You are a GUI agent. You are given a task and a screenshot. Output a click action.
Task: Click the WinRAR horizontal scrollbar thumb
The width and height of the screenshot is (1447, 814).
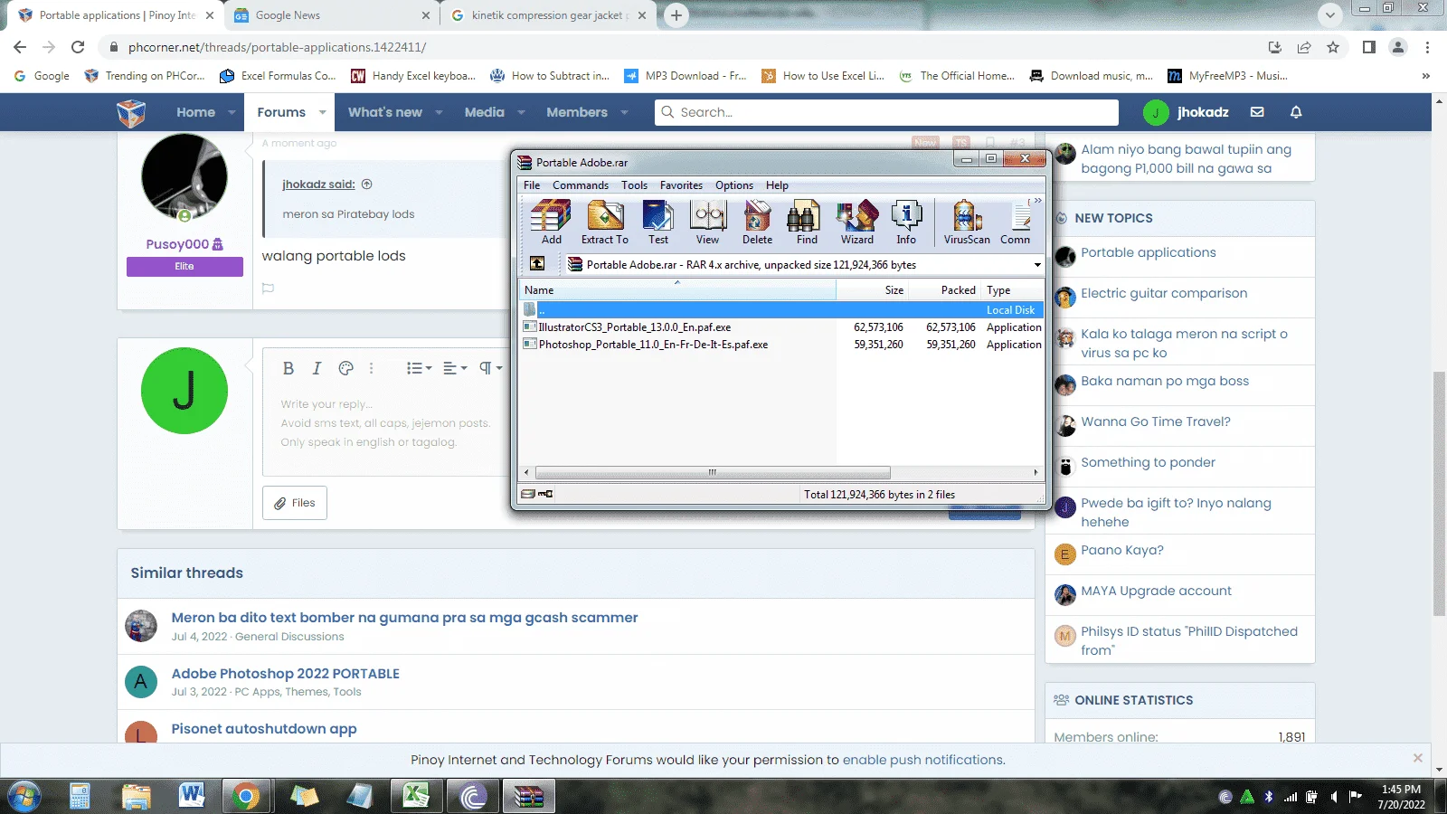[713, 472]
